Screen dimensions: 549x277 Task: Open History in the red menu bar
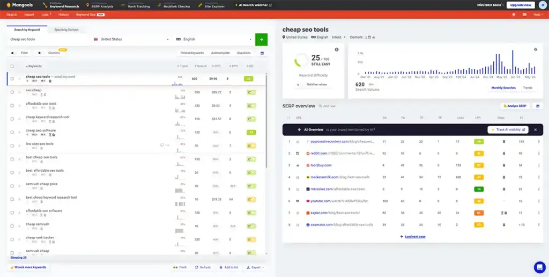click(64, 14)
